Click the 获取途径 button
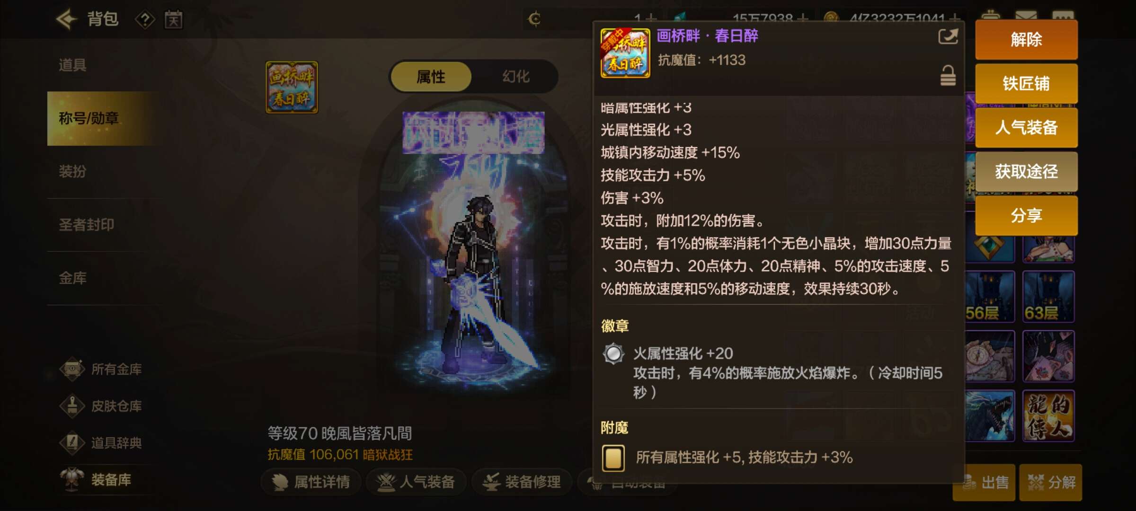Image resolution: width=1136 pixels, height=511 pixels. point(1026,172)
